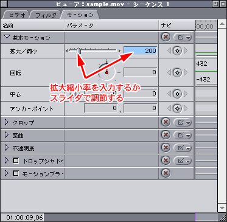Reset 歪曲 with red X button
This screenshot has height=222, width=227.
pyautogui.click(x=166, y=135)
